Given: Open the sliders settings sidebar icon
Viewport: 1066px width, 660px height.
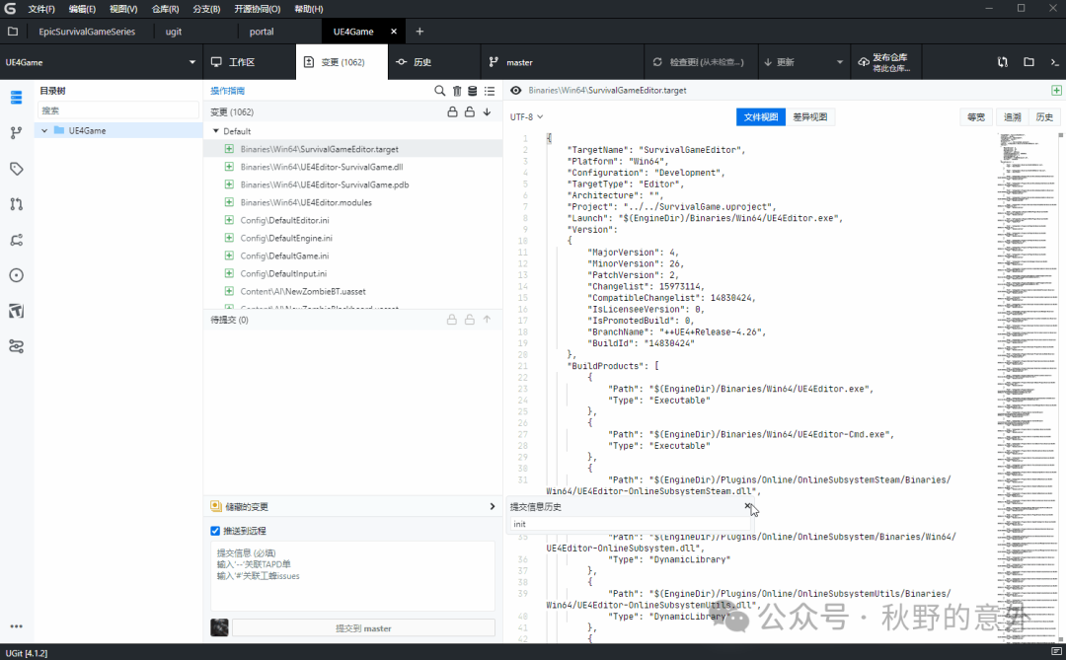Looking at the screenshot, I should pyautogui.click(x=17, y=346).
